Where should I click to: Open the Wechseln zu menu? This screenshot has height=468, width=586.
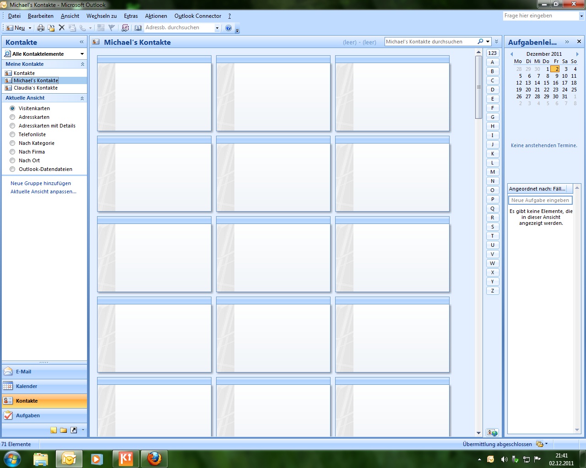(102, 16)
